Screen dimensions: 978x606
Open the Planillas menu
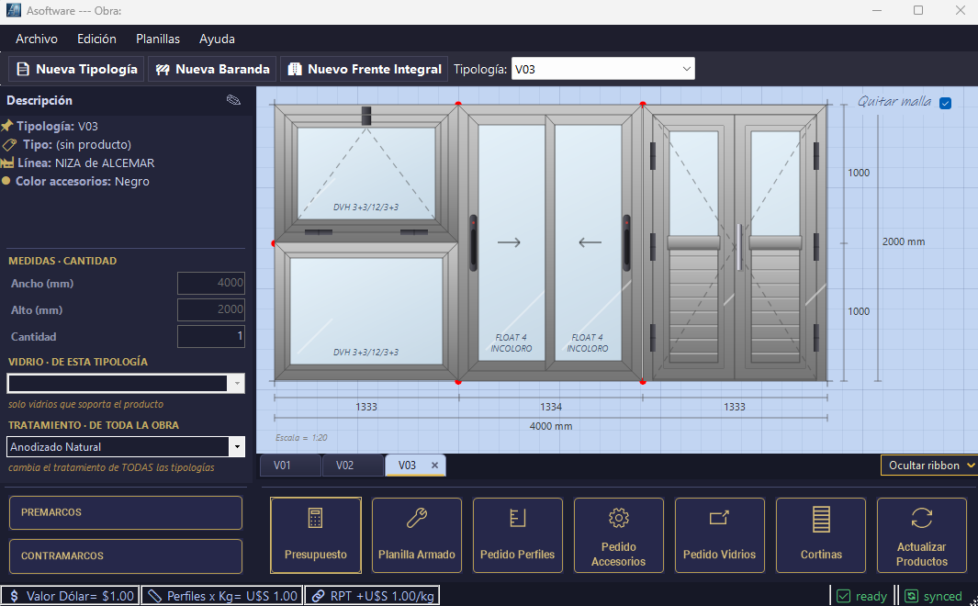[158, 39]
